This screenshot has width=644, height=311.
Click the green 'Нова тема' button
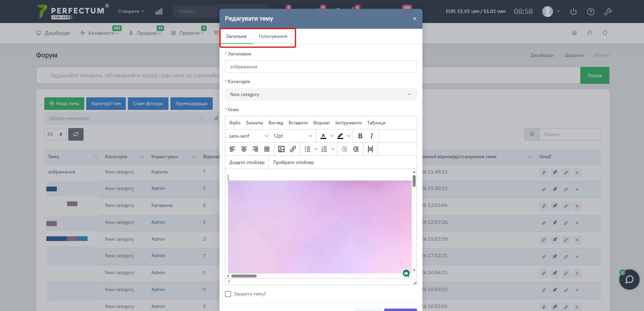64,103
